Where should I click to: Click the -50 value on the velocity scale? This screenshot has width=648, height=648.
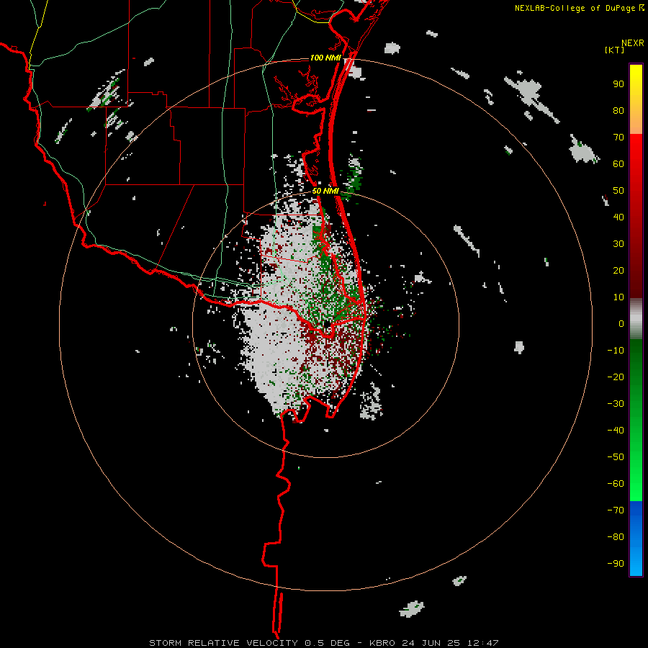click(x=616, y=457)
